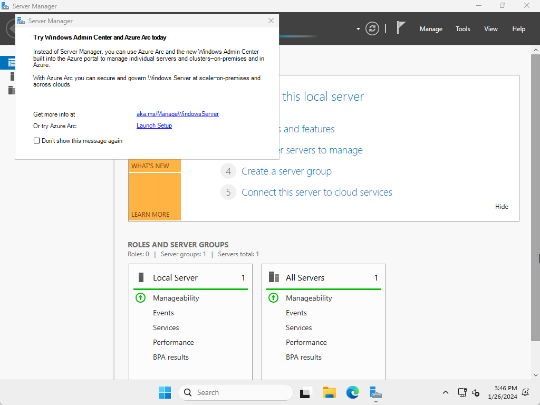Select the Dashboard icon in the left sidebar

click(12, 63)
